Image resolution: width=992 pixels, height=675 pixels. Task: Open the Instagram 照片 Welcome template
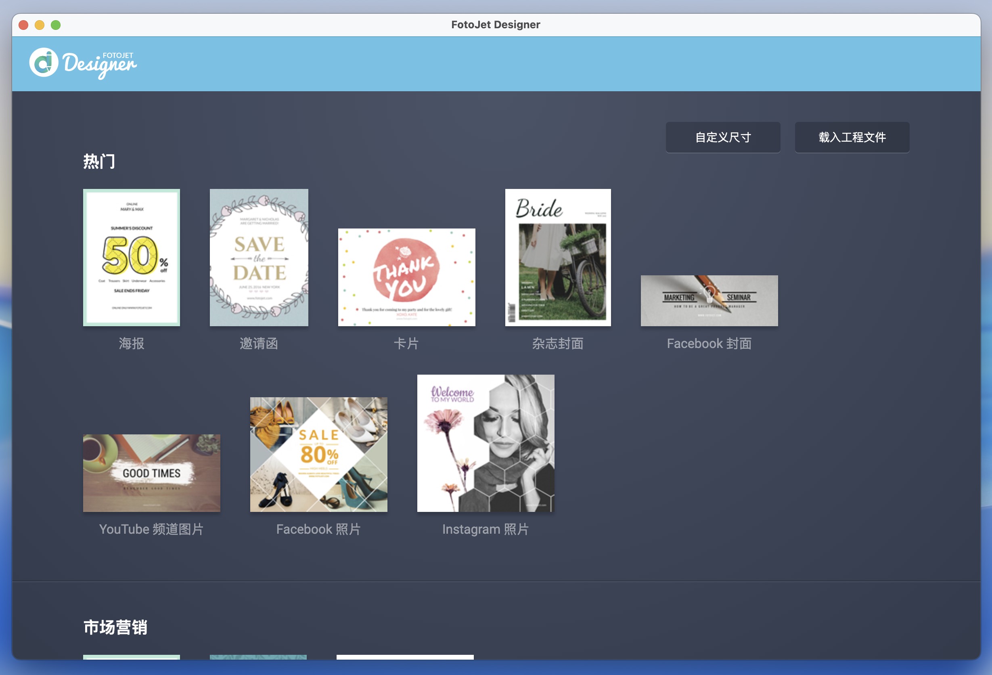[x=486, y=443]
